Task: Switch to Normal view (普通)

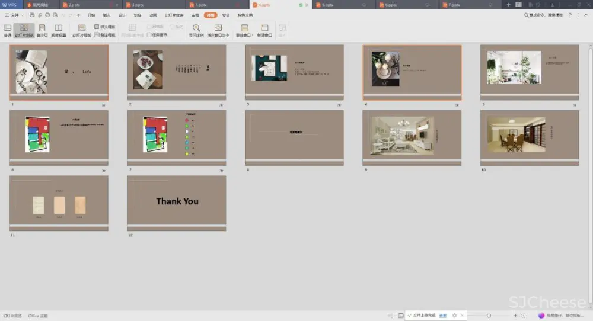Action: coord(8,30)
